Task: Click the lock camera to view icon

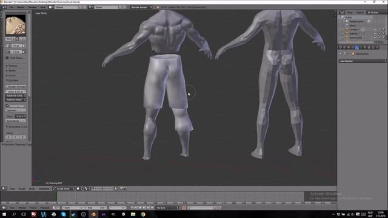Action: point(116,188)
